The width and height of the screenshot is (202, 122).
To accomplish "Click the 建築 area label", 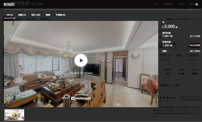I will pyautogui.click(x=179, y=55).
